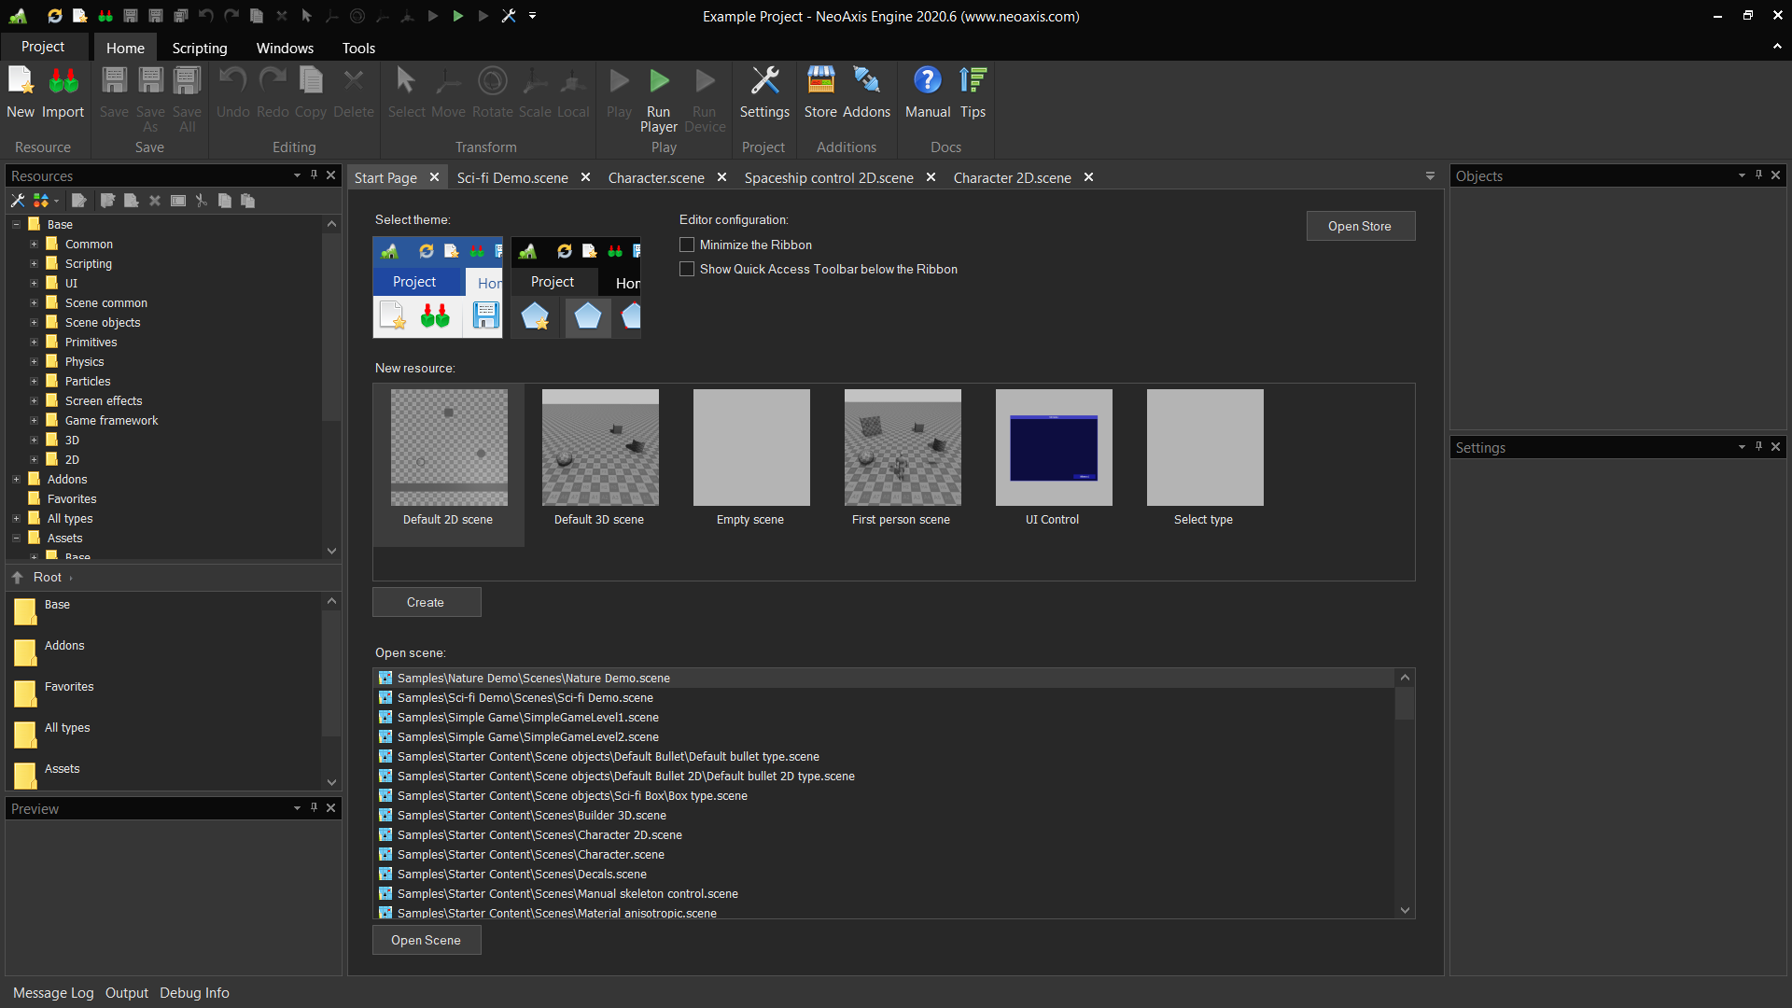Expand the Physics folder in Resources tree
Image resolution: width=1792 pixels, height=1008 pixels.
coord(34,361)
